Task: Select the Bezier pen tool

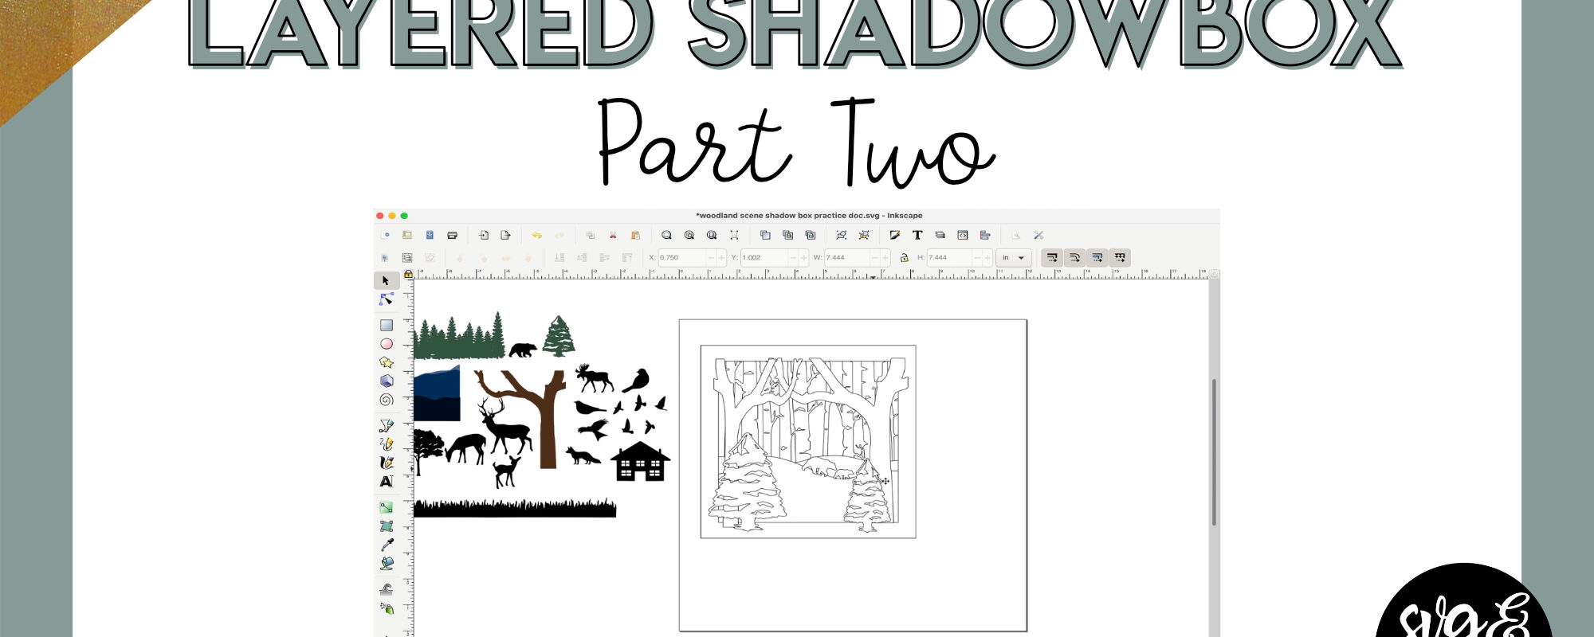Action: [387, 425]
